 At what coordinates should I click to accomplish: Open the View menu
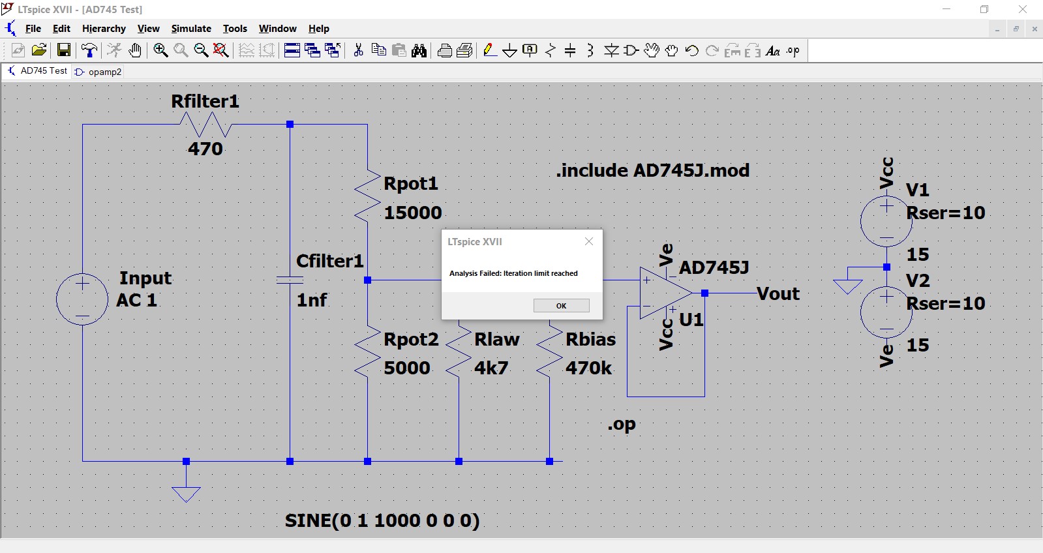149,29
